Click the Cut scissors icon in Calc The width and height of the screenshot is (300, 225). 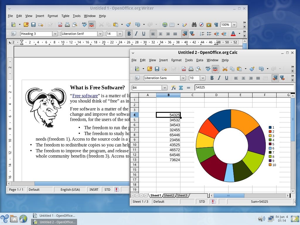[x=225, y=69]
